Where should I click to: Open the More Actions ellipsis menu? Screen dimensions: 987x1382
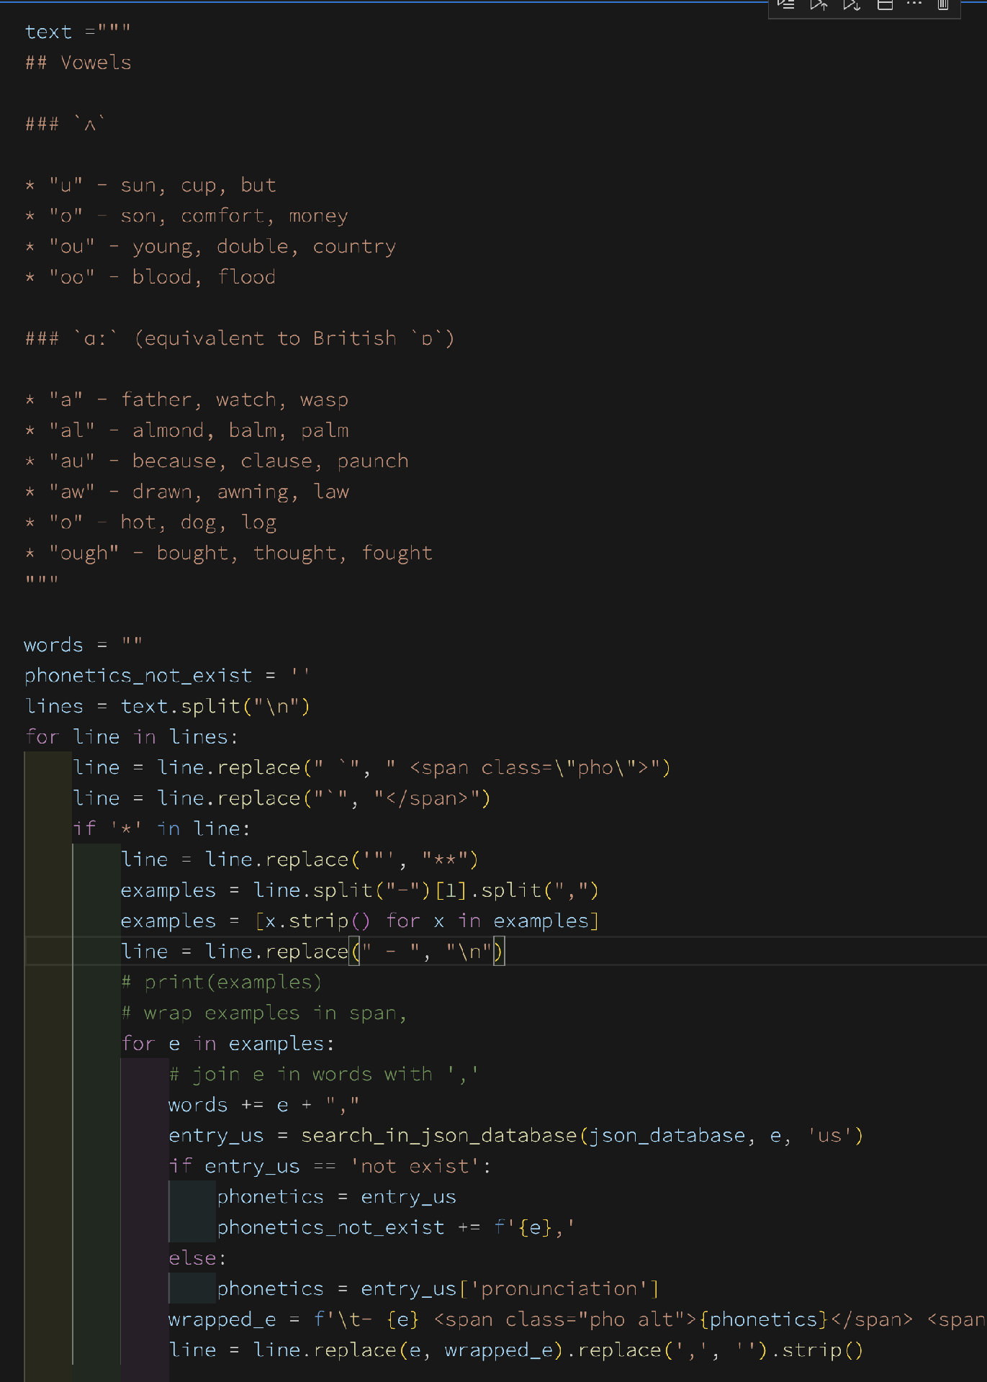914,4
